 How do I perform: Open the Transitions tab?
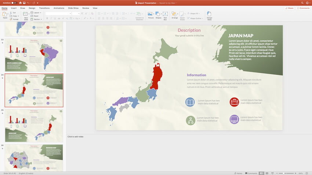44,8
